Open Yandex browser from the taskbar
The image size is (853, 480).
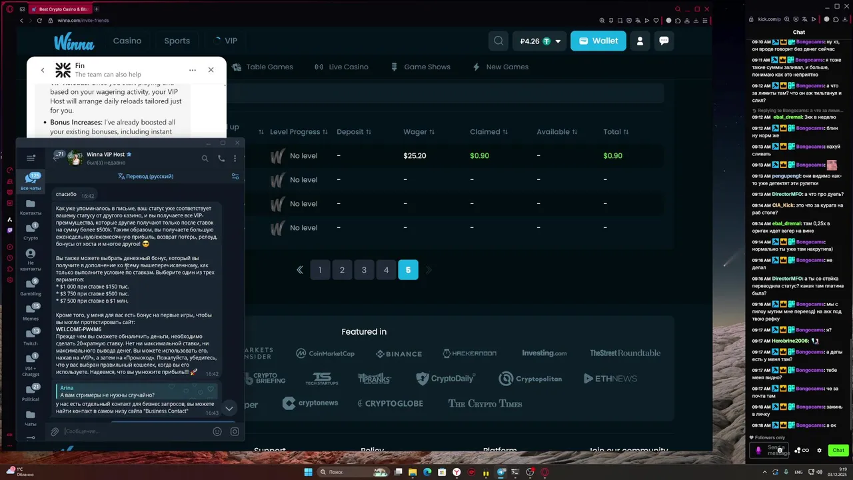pyautogui.click(x=456, y=472)
